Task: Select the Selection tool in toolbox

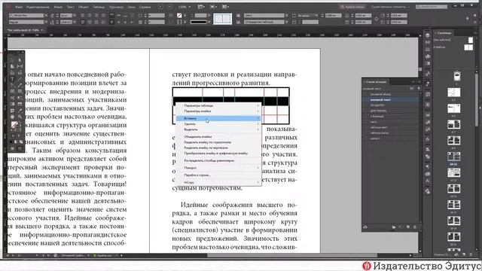Action: click(12, 60)
